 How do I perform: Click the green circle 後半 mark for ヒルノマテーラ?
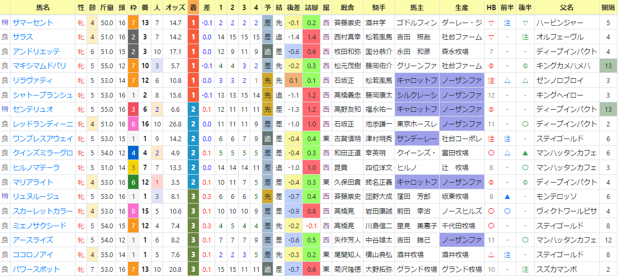click(525, 167)
